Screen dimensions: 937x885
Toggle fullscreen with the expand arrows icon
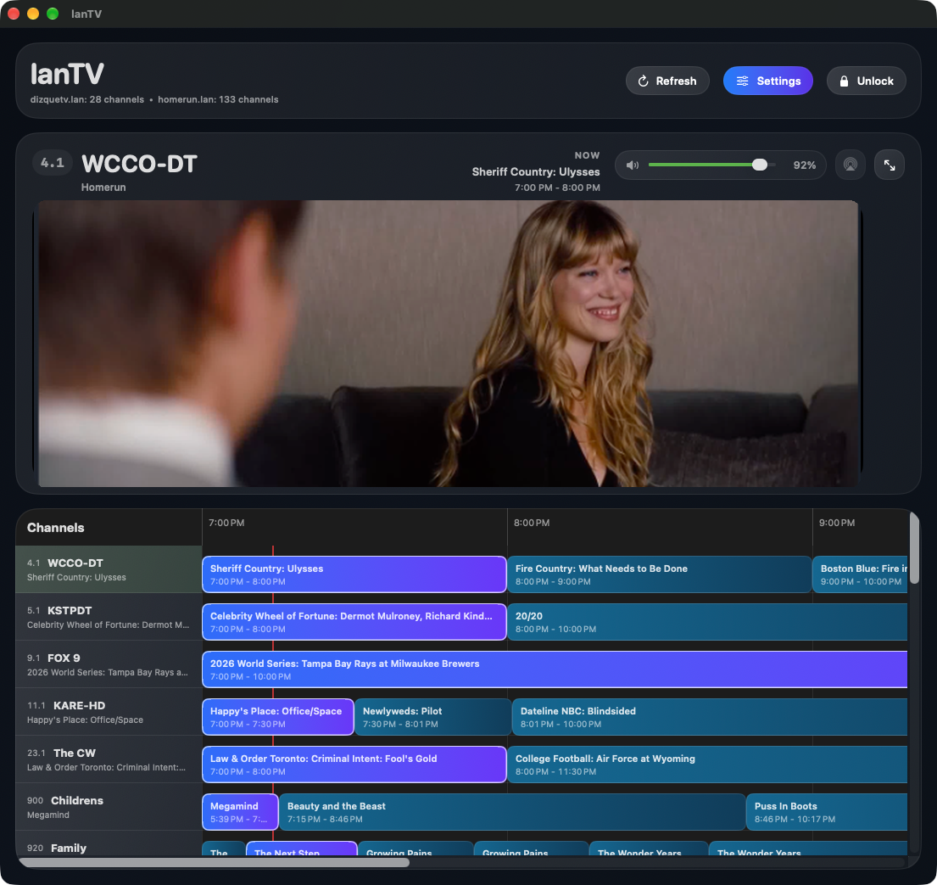click(890, 165)
